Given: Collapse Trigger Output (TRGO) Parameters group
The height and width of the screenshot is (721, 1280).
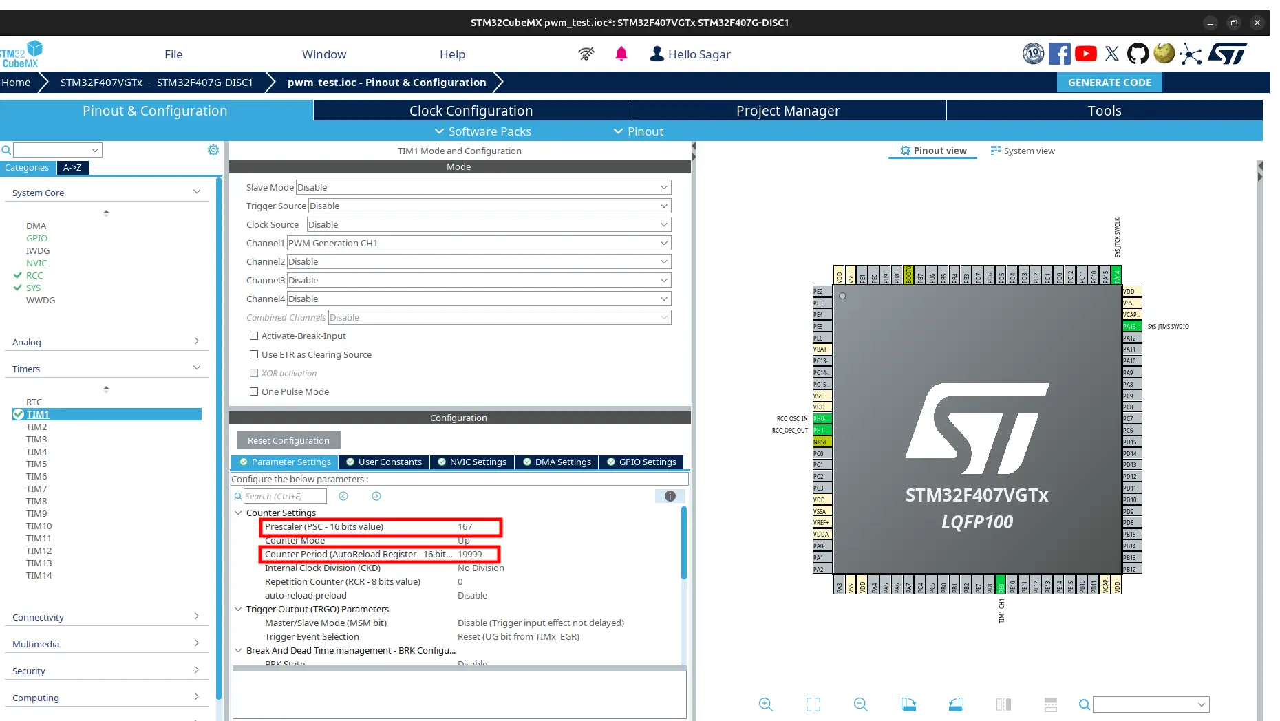Looking at the screenshot, I should (x=238, y=609).
